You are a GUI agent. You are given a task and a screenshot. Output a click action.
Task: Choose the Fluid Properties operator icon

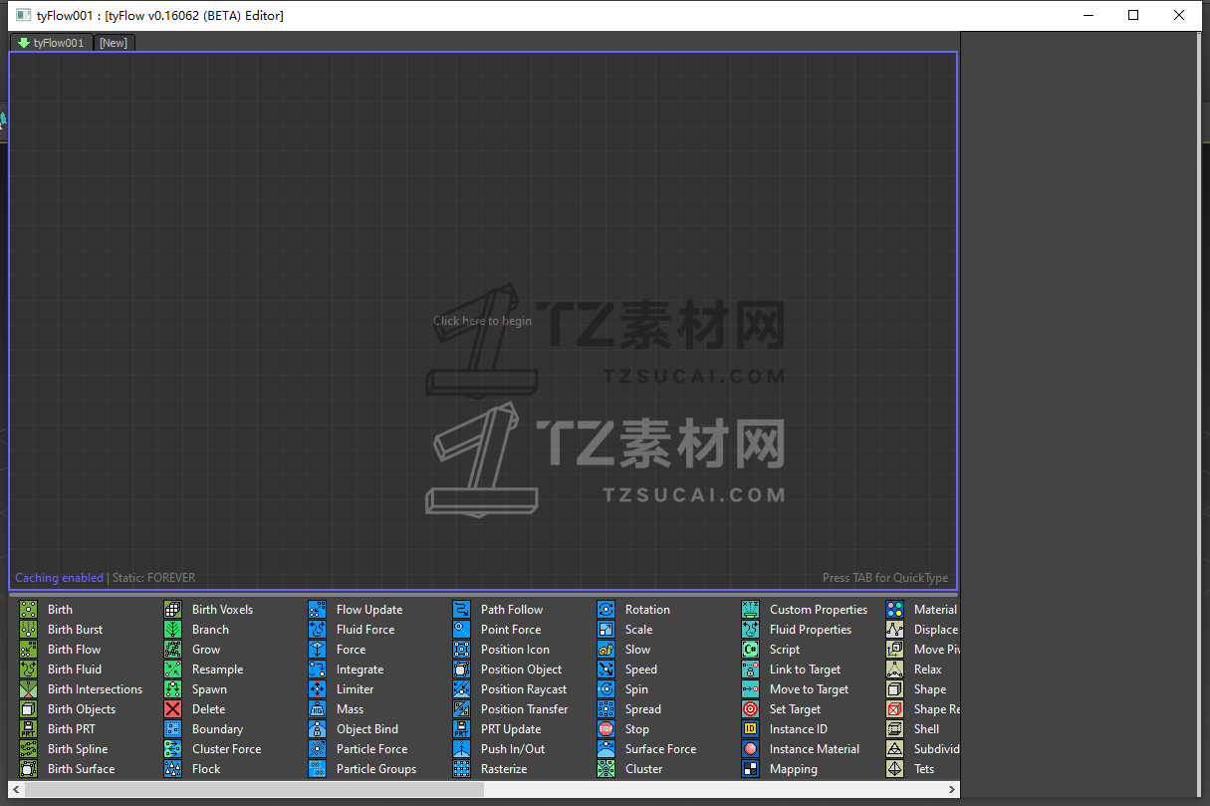[750, 629]
